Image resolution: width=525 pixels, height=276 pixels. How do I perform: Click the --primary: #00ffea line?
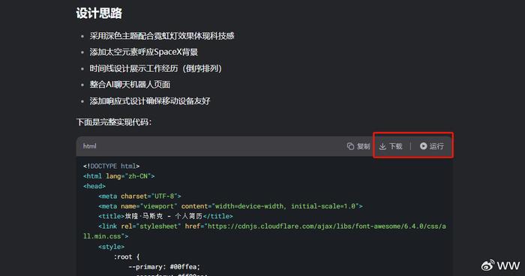(164, 267)
